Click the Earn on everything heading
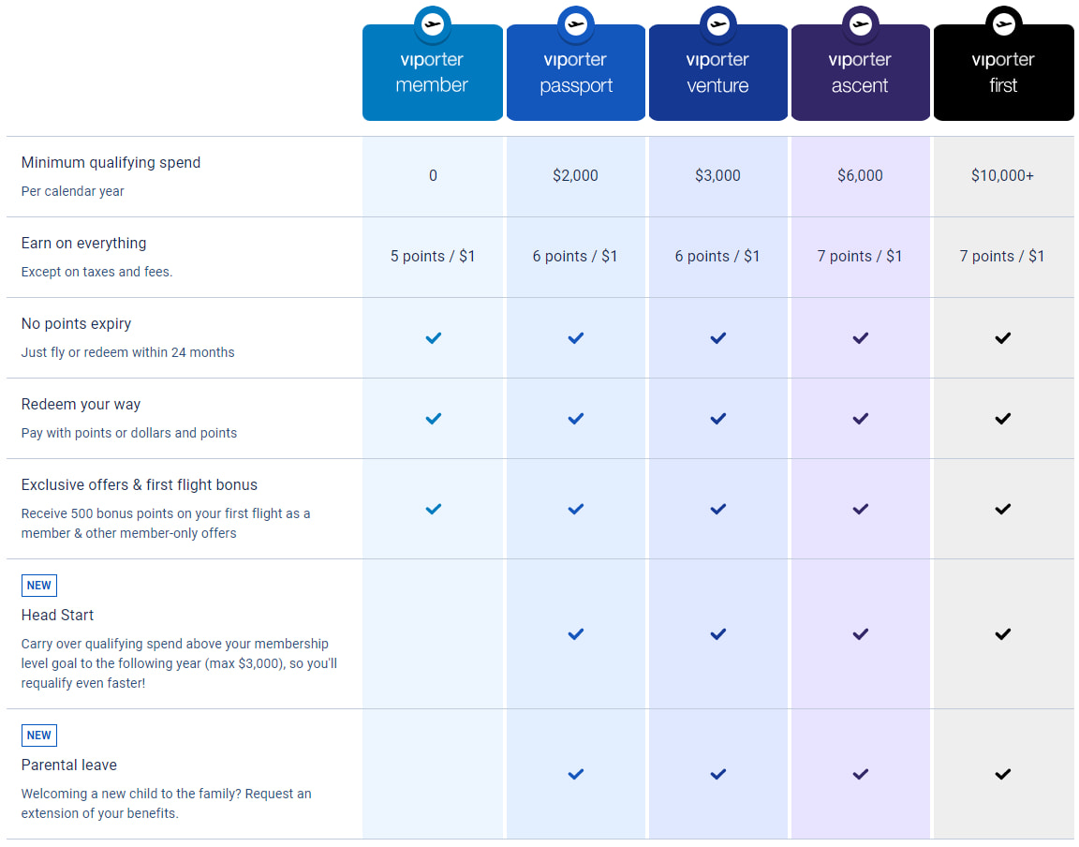The height and width of the screenshot is (847, 1079). point(83,244)
